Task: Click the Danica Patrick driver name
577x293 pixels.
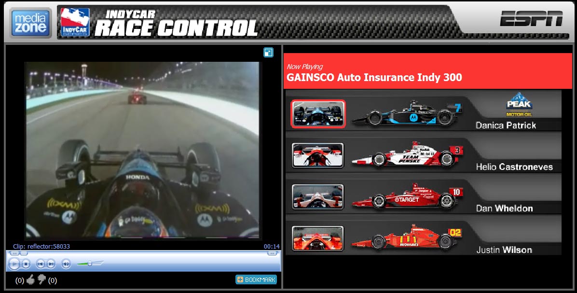Action: (x=506, y=126)
